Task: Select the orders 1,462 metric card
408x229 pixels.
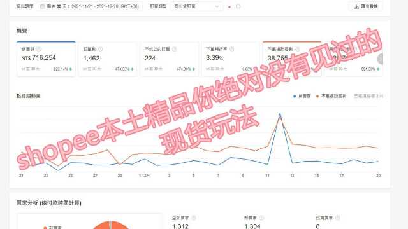Action: coord(108,59)
